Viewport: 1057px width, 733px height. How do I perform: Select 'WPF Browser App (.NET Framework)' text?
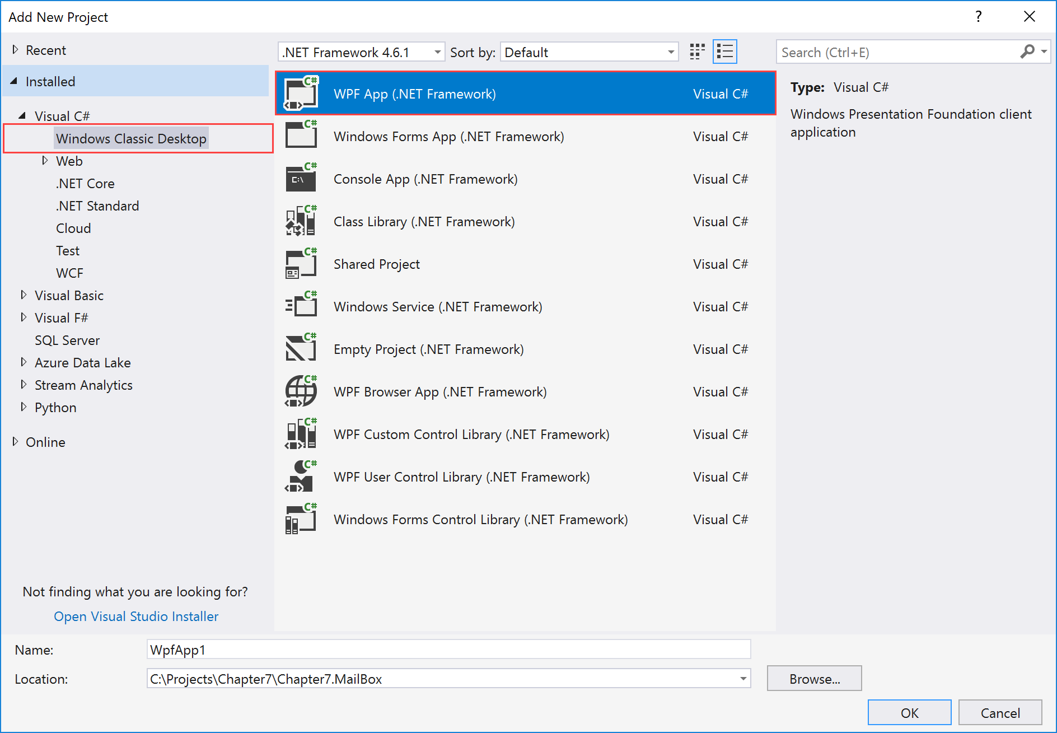tap(440, 391)
